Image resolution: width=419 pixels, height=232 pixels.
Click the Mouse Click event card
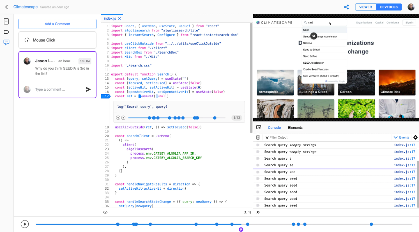tap(57, 40)
